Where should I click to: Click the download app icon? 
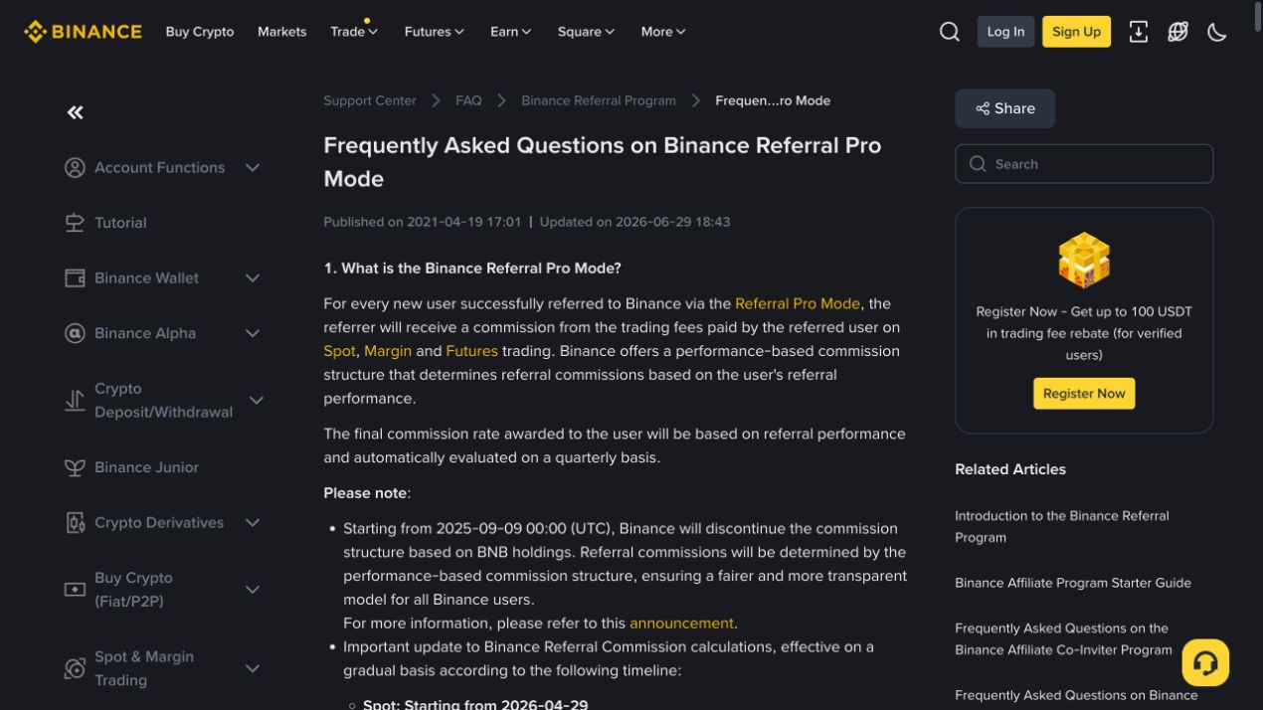click(x=1139, y=32)
